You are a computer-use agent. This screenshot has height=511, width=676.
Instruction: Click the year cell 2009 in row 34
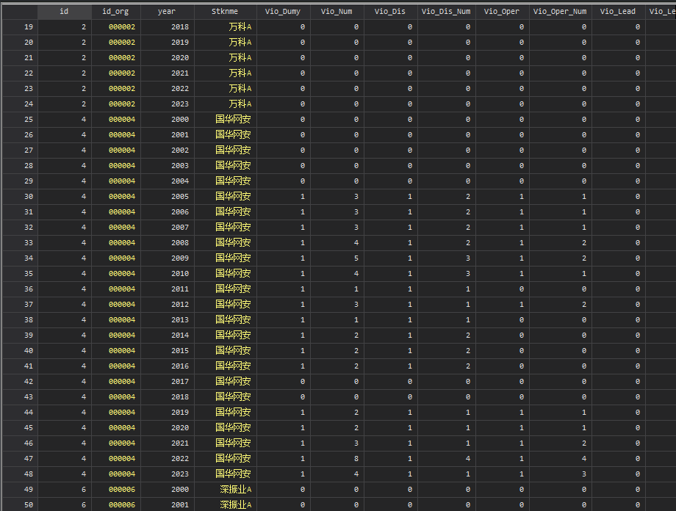tap(179, 258)
